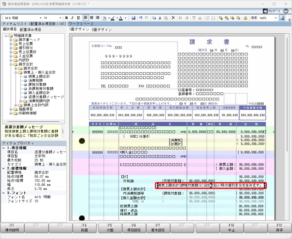Viewport: 292px width, 239px height.
Task: Switch to the 2面デザイン tab
Action: point(102,30)
